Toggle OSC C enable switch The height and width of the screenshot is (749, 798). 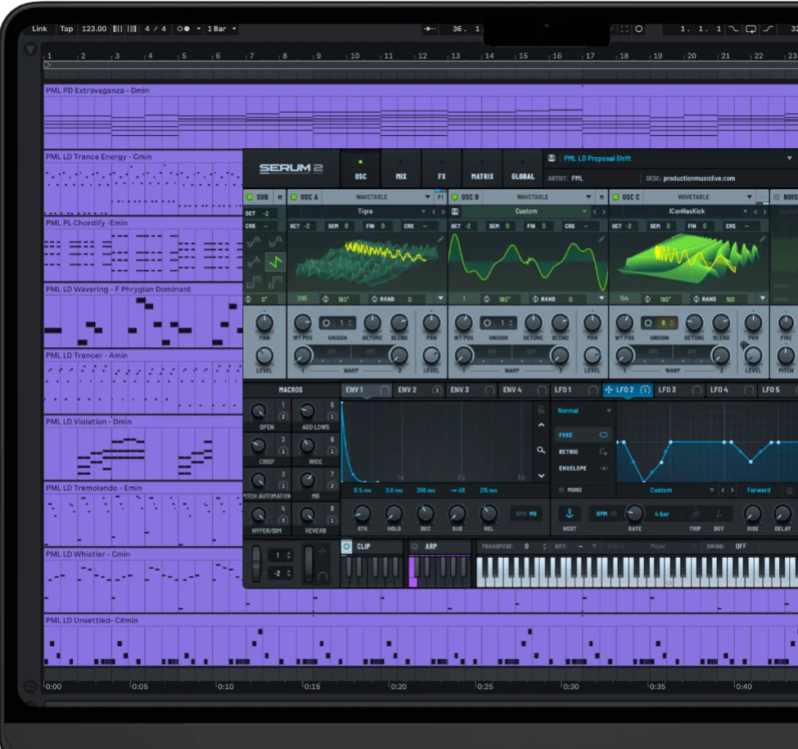tap(615, 197)
